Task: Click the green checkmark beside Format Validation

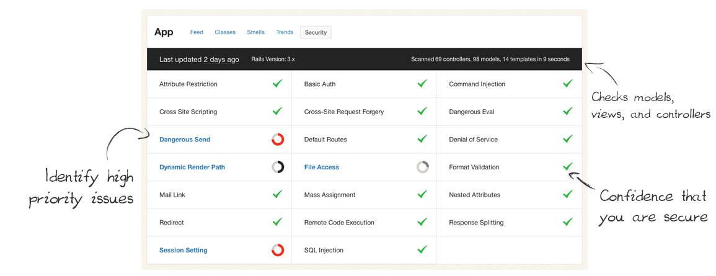Action: click(x=568, y=166)
